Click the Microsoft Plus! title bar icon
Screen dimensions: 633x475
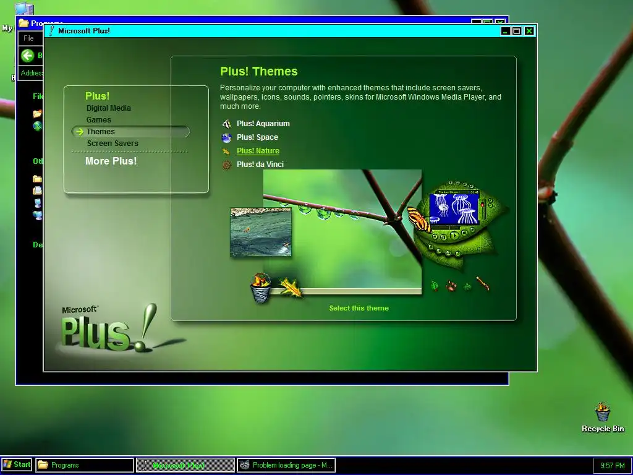(x=51, y=31)
